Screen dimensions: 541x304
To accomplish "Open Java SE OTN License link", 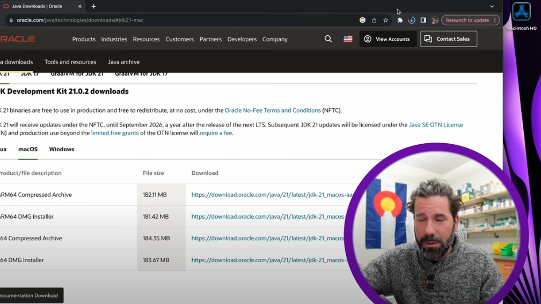I will pyautogui.click(x=436, y=125).
